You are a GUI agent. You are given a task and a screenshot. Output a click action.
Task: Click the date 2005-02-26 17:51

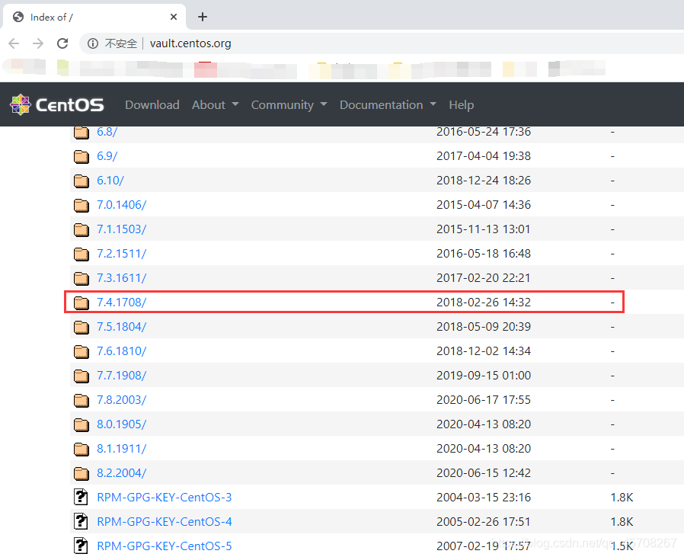(484, 522)
